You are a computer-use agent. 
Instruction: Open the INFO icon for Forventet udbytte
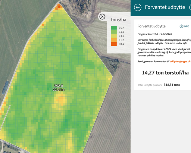tap(185, 27)
